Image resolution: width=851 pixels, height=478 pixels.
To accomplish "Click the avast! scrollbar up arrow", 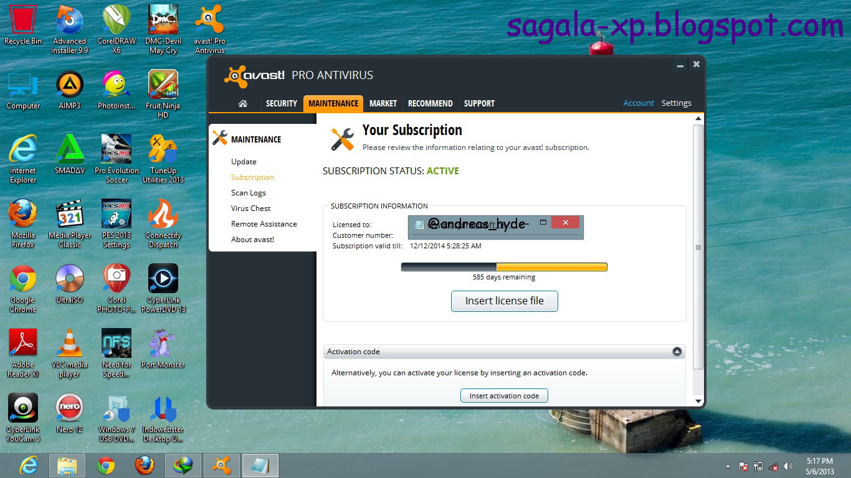I will [698, 118].
